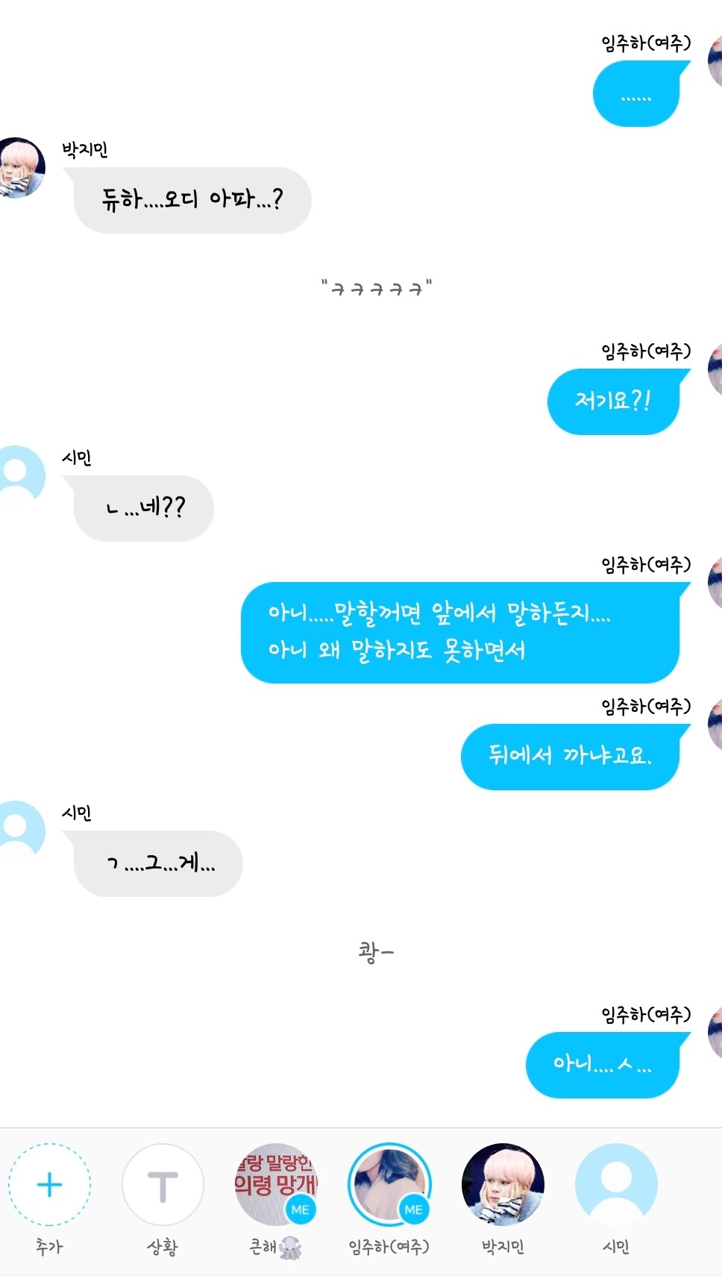Select the 상황 text icon
The width and height of the screenshot is (722, 1285).
(163, 1184)
